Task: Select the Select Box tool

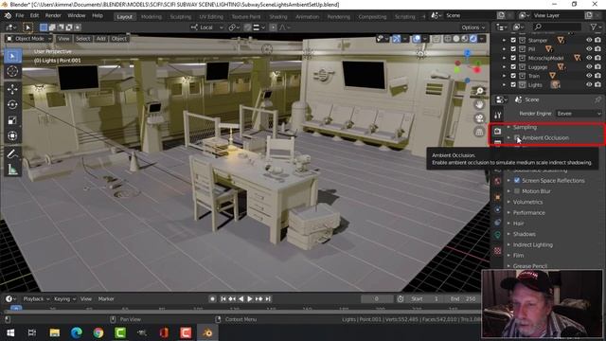Action: point(12,57)
